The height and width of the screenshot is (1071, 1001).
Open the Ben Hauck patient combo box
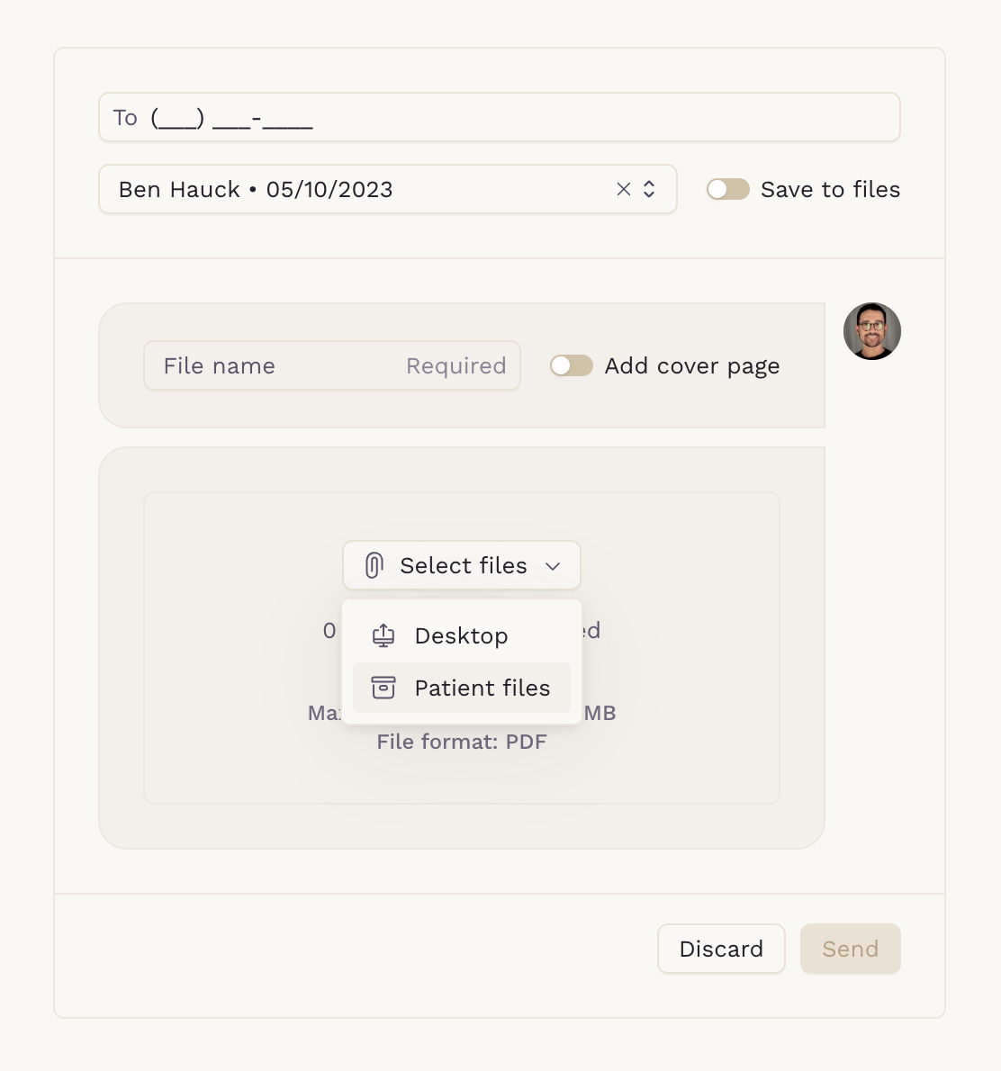[x=387, y=189]
